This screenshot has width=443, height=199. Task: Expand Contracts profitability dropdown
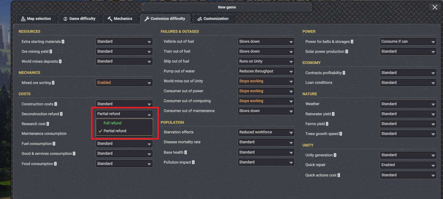[x=408, y=73]
